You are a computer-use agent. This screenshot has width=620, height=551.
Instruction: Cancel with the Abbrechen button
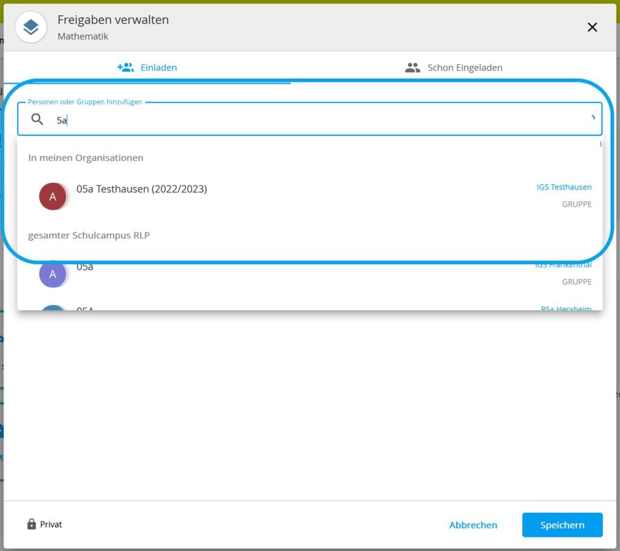click(x=473, y=525)
